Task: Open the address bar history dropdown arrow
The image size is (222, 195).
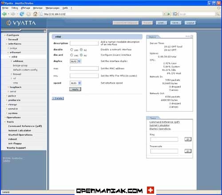Action: [164, 14]
